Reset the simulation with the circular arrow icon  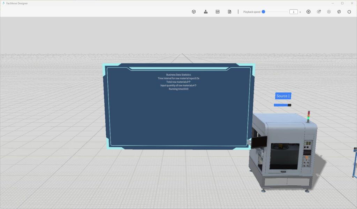(339, 12)
